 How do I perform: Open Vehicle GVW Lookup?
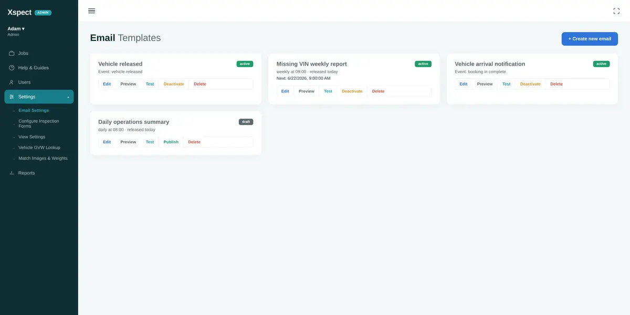[39, 148]
